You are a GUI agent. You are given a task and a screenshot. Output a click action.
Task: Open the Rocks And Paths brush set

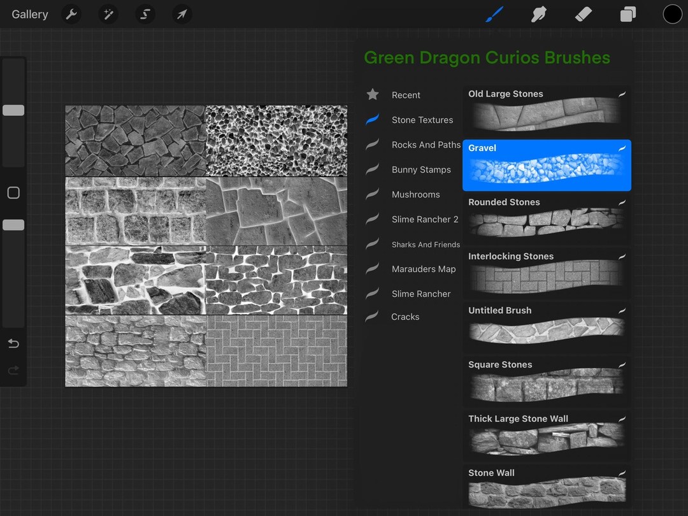click(426, 145)
